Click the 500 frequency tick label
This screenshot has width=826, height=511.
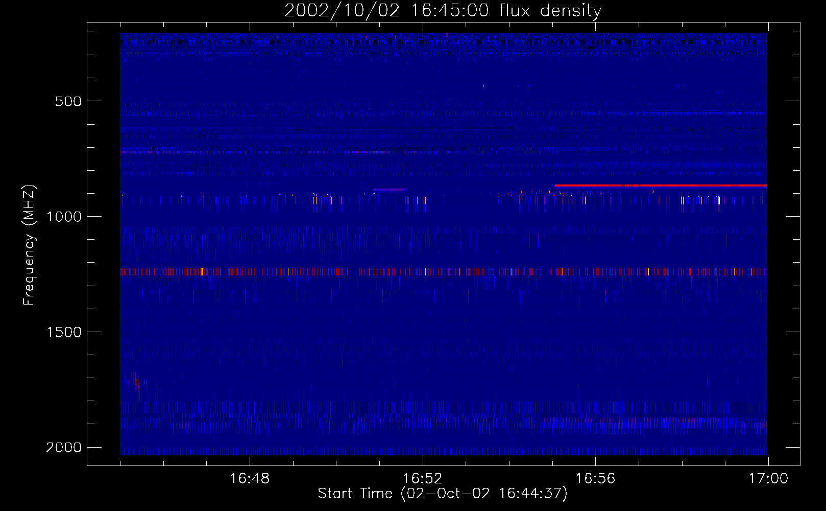pos(68,101)
